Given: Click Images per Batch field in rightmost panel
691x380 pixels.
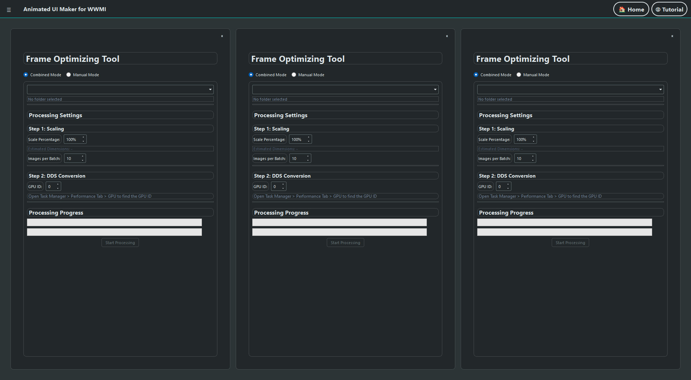Looking at the screenshot, I should coord(522,159).
